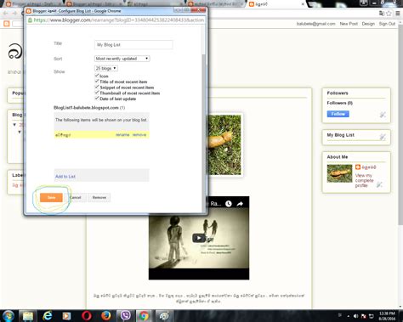Open the Sort 'Most recently updated' dropdown
The width and height of the screenshot is (403, 322).
pos(122,59)
